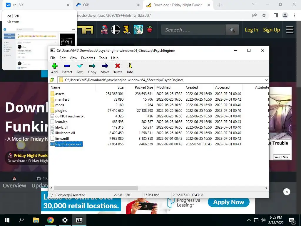The width and height of the screenshot is (301, 226).
Task: Go up one folder level in 7-Zip
Action: pos(52,80)
